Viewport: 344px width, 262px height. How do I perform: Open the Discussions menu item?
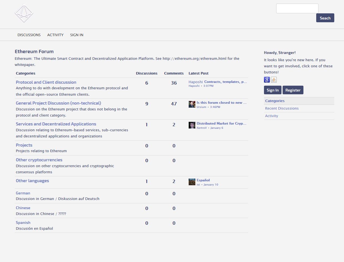click(x=29, y=35)
